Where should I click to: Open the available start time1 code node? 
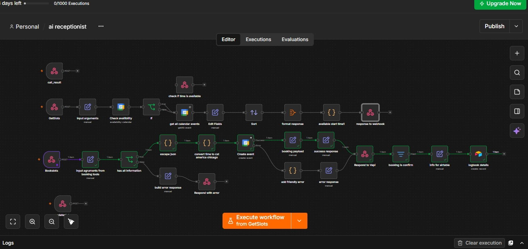click(332, 112)
